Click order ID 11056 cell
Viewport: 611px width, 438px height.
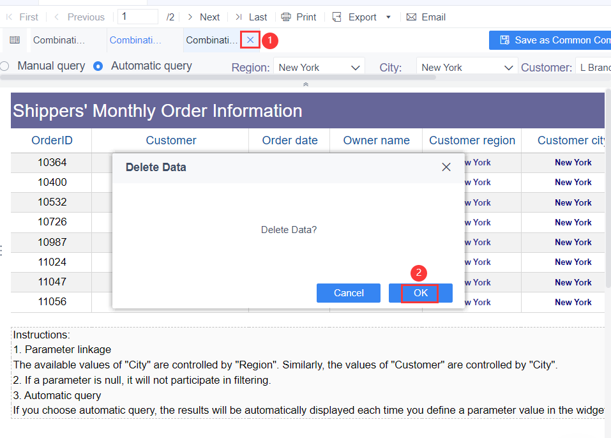click(x=52, y=302)
